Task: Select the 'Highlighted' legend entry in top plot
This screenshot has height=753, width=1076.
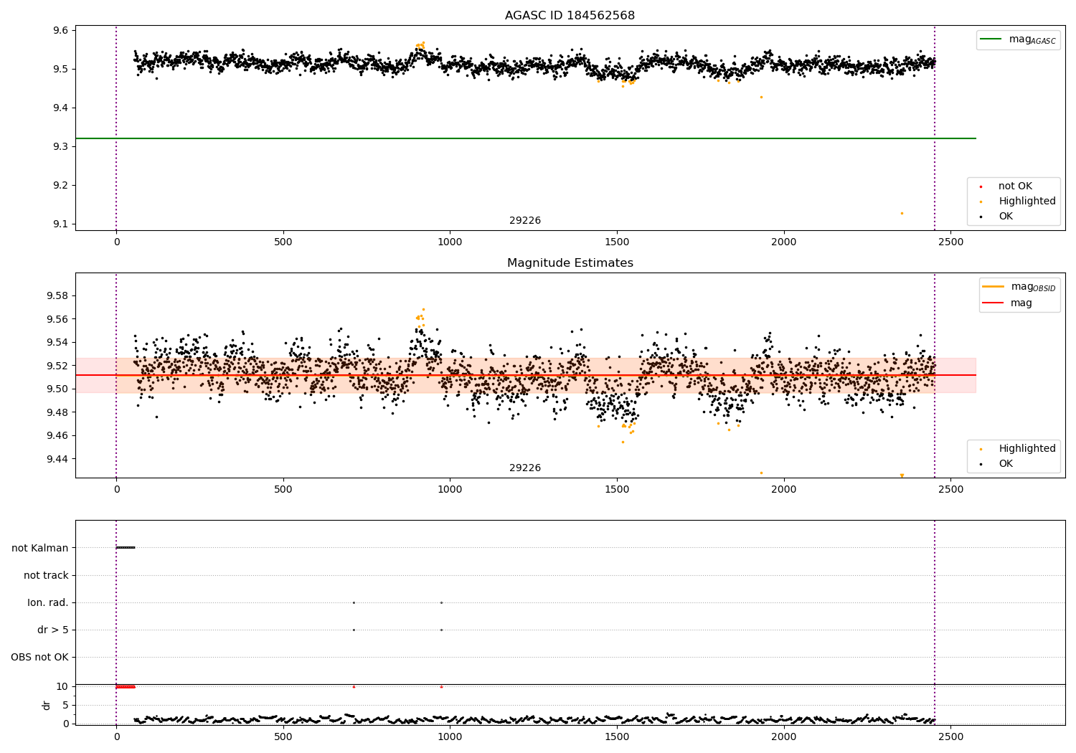Action: (1017, 202)
